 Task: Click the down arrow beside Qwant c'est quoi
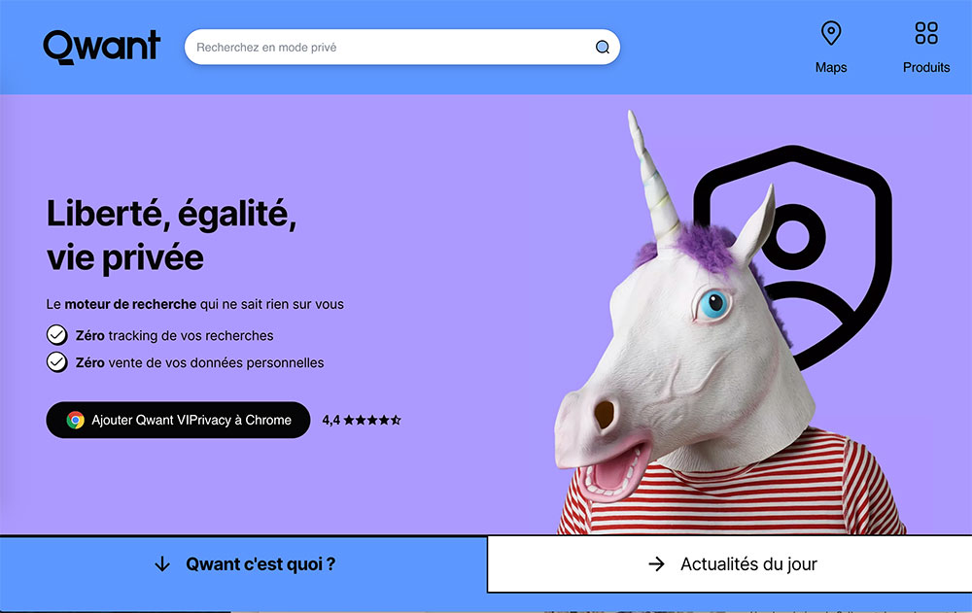[162, 564]
